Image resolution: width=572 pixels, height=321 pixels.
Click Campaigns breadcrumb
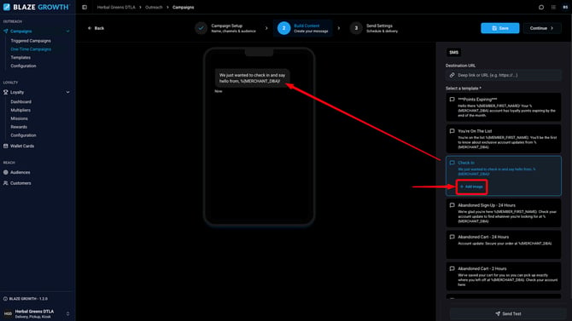(x=184, y=8)
